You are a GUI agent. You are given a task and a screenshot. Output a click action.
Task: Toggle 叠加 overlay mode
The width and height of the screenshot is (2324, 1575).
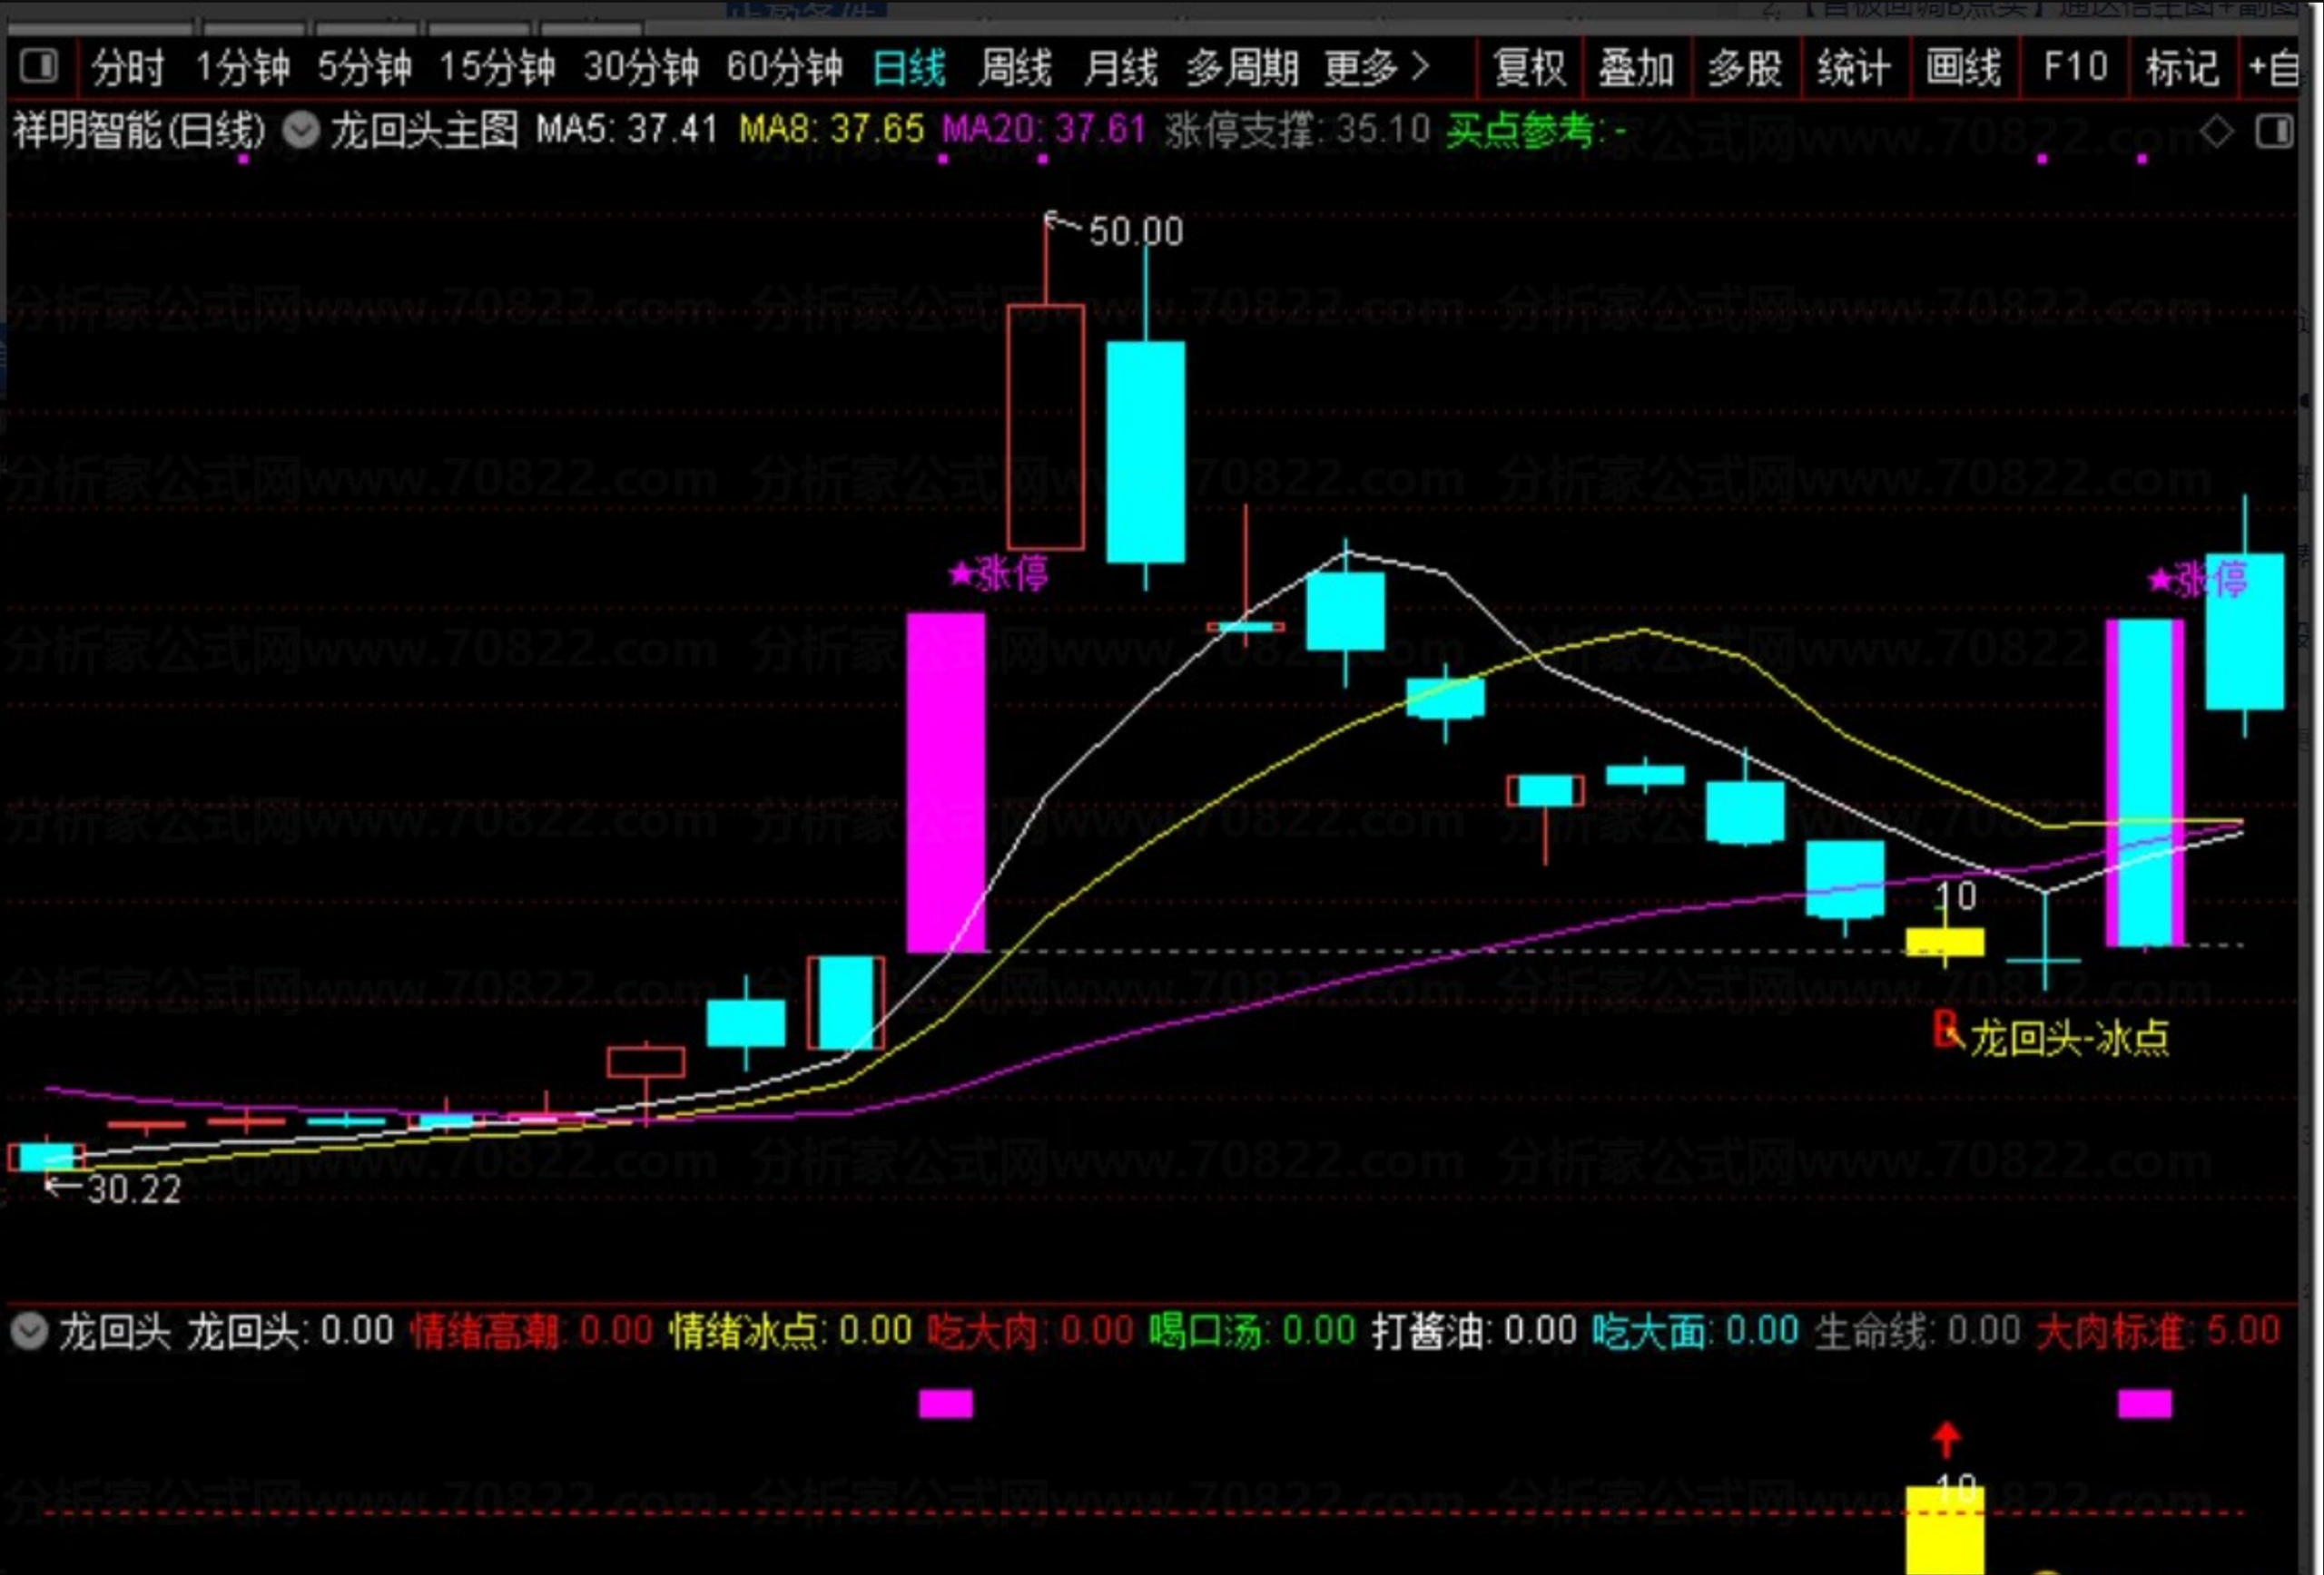(x=1636, y=68)
